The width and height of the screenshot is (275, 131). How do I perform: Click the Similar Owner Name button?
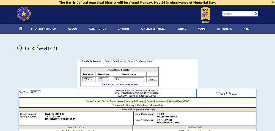(x=113, y=101)
